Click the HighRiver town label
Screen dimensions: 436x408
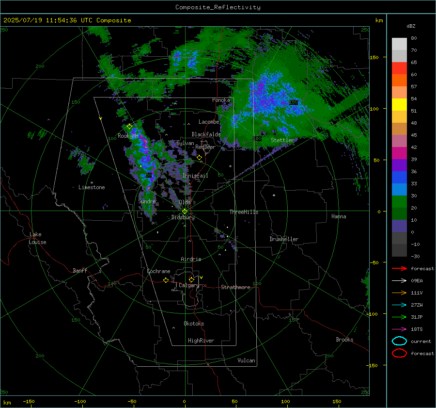(201, 341)
